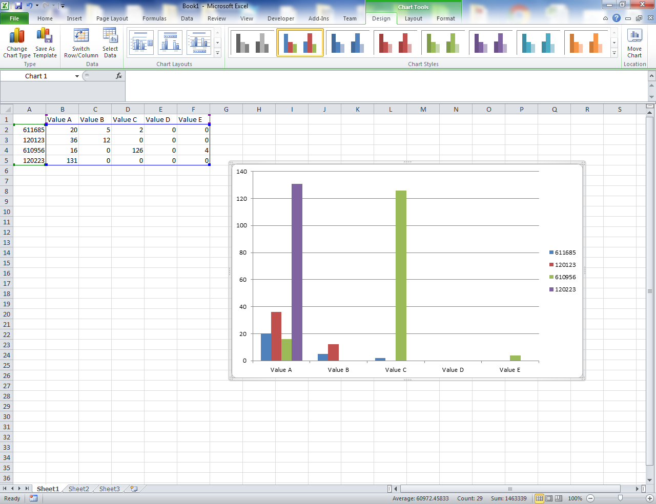Open Change Chart Type dialog

(17, 43)
